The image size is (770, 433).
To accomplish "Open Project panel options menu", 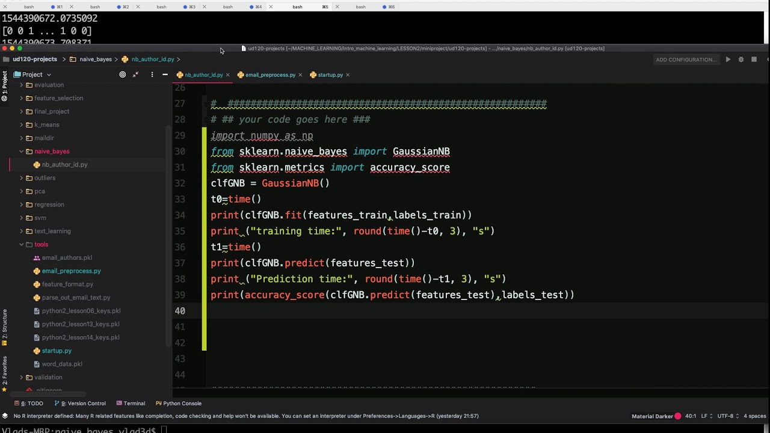I will tap(152, 75).
